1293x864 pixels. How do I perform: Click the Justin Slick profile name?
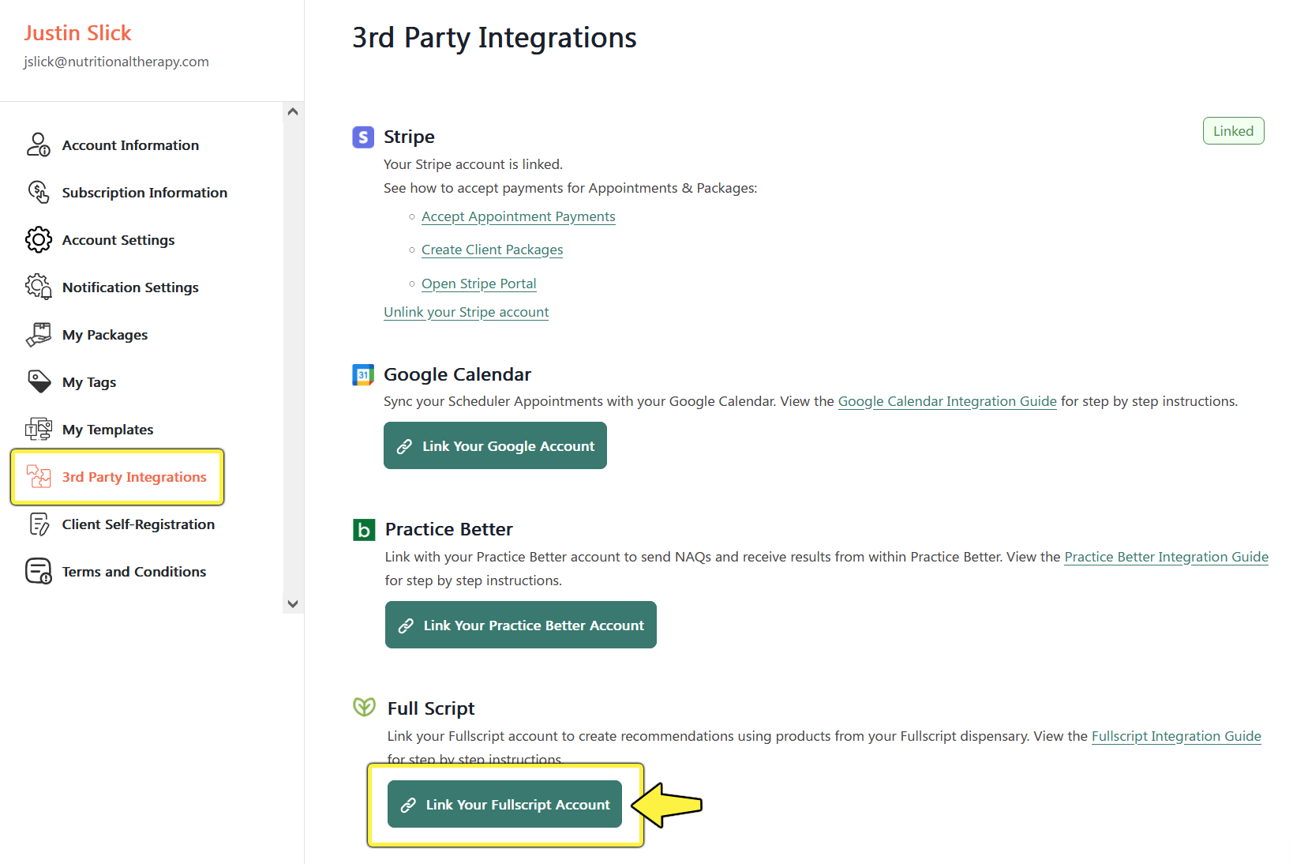77,33
